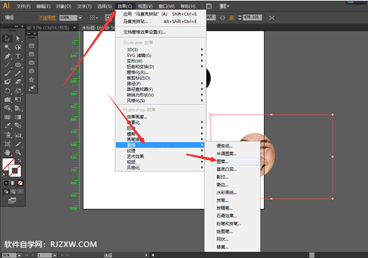Viewport: 368px width, 258px height.
Task: Pick Flare tool in floating shape panel
Action: pos(31,88)
